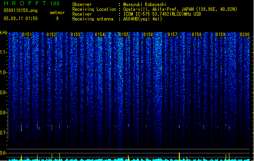Click the 0.7 frequency axis label
Image resolution: width=254 pixels, height=161 pixels.
click(x=3, y=133)
